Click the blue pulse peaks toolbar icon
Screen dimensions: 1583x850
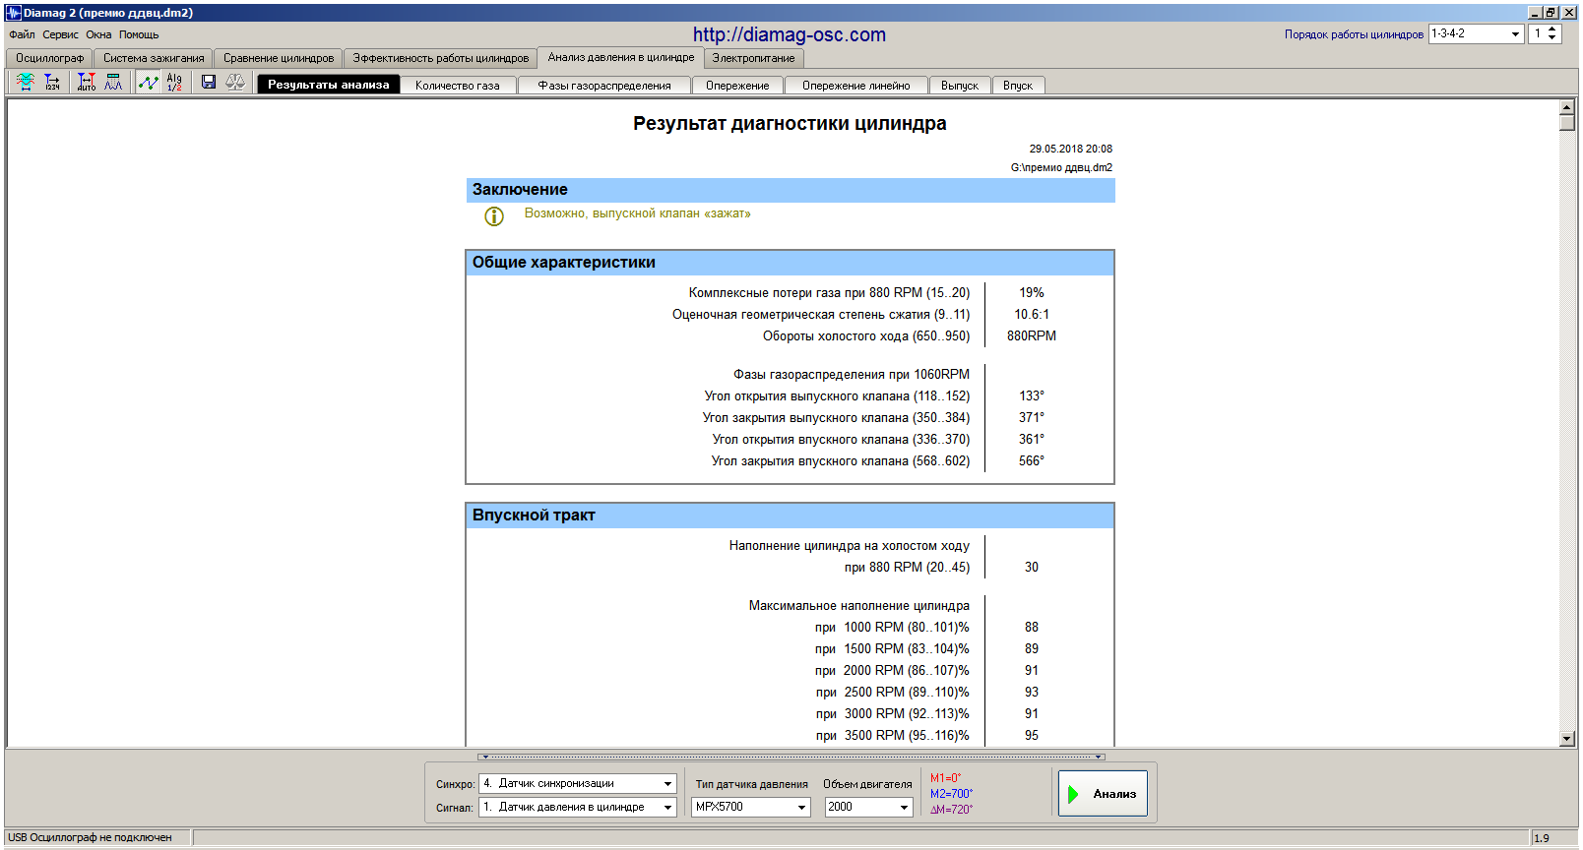[113, 82]
